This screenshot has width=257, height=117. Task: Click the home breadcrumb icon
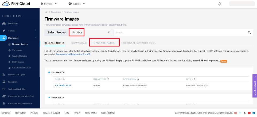coord(46,12)
